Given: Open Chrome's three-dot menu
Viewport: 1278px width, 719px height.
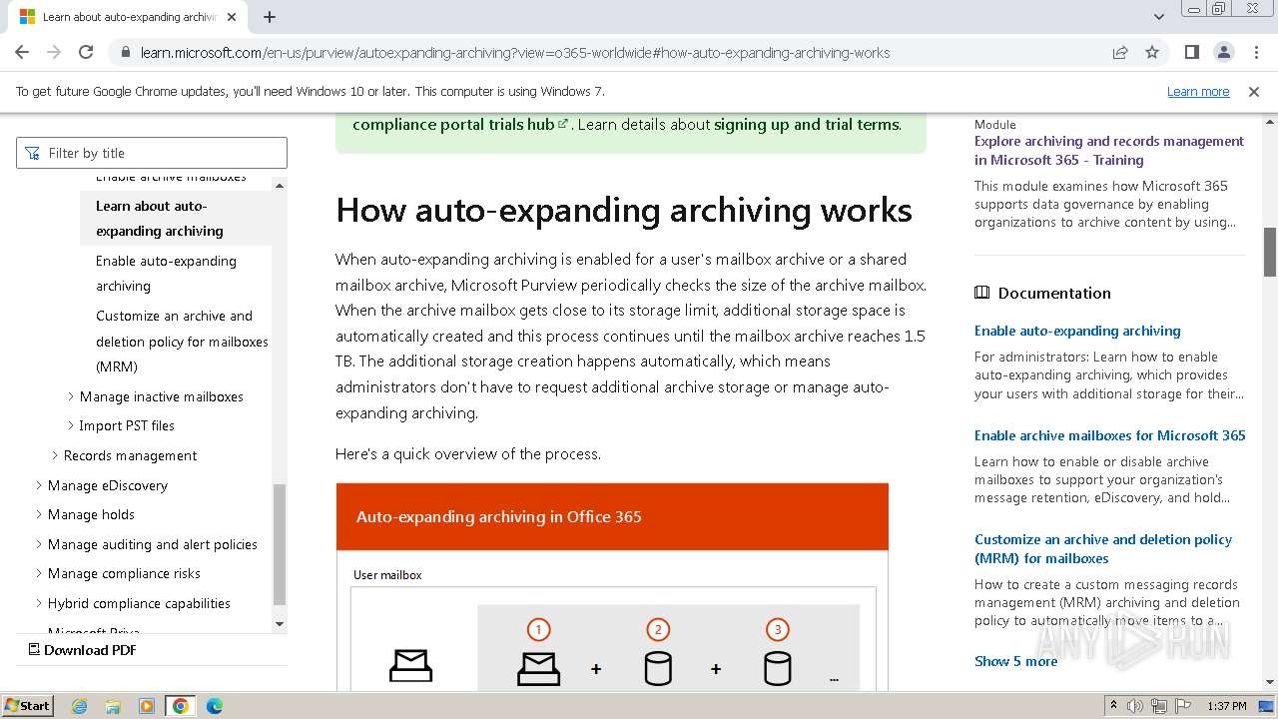Looking at the screenshot, I should point(1255,52).
